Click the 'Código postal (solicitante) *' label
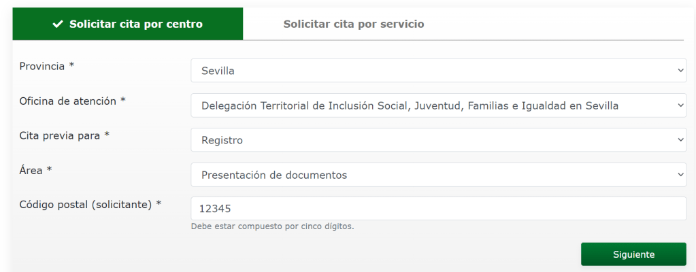 pyautogui.click(x=90, y=204)
